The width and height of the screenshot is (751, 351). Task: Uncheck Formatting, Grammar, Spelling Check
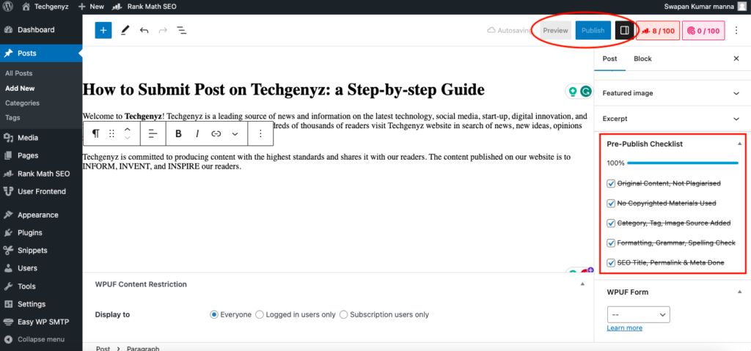[x=611, y=243]
